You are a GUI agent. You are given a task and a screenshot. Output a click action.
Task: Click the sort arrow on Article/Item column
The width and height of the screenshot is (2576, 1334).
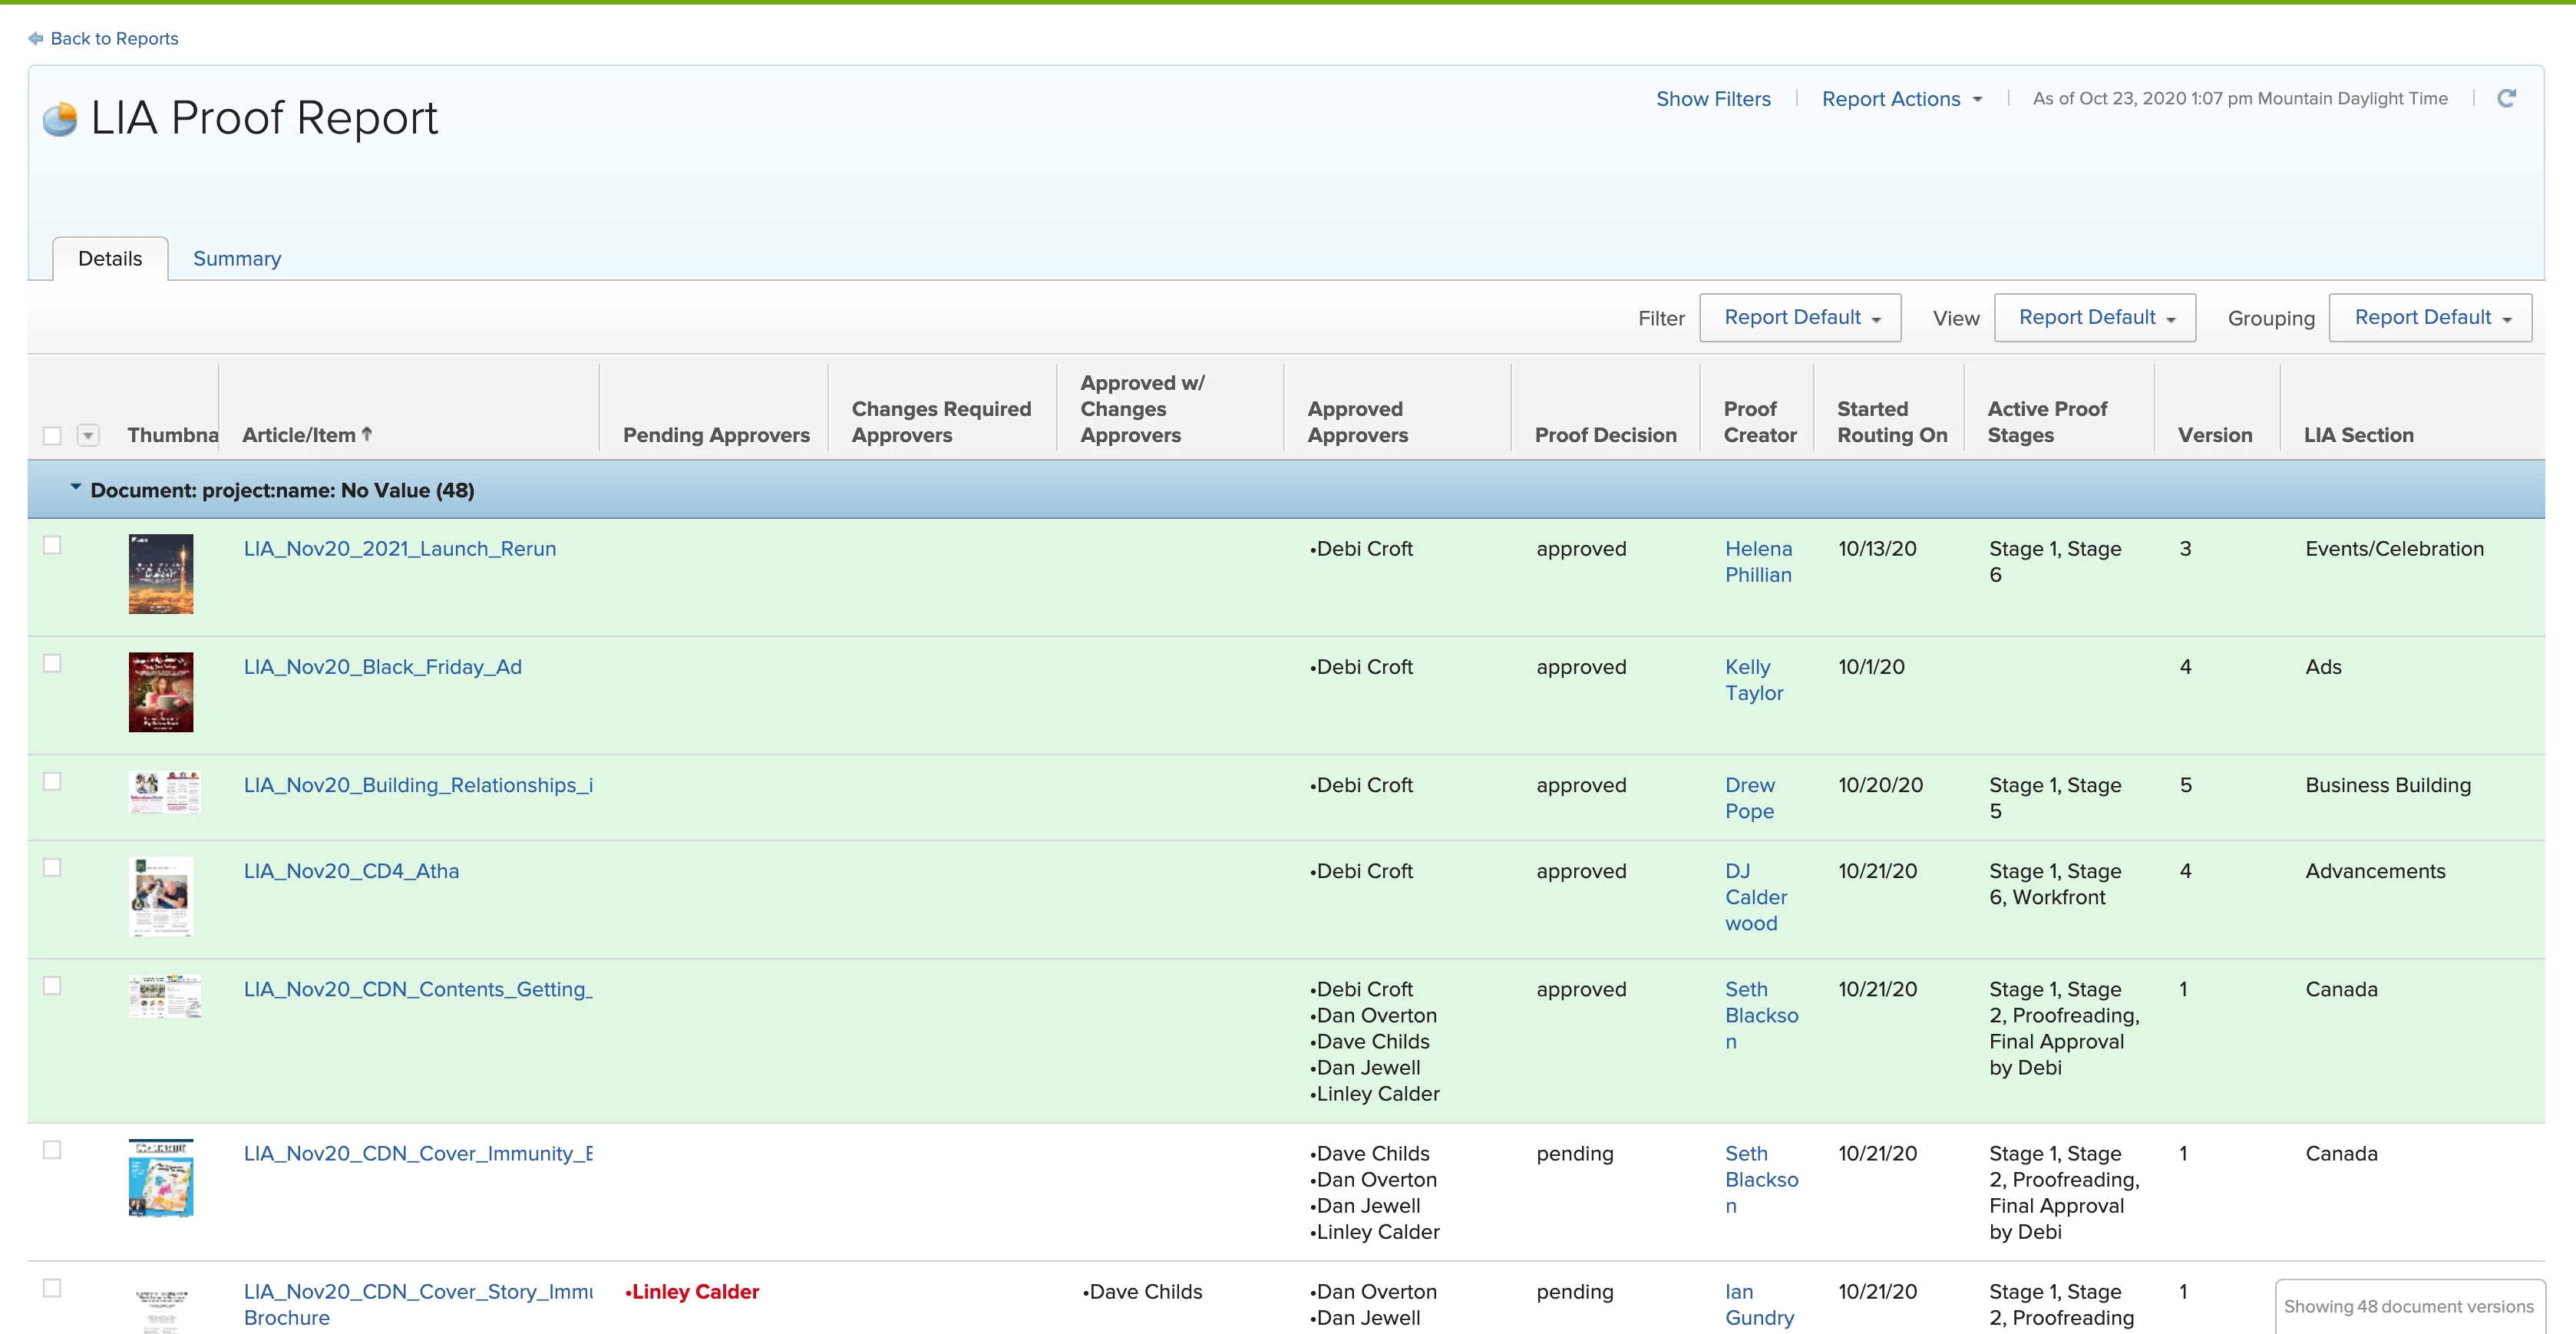pos(367,434)
